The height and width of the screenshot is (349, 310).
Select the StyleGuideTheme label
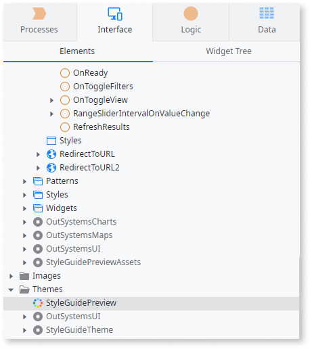79,330
